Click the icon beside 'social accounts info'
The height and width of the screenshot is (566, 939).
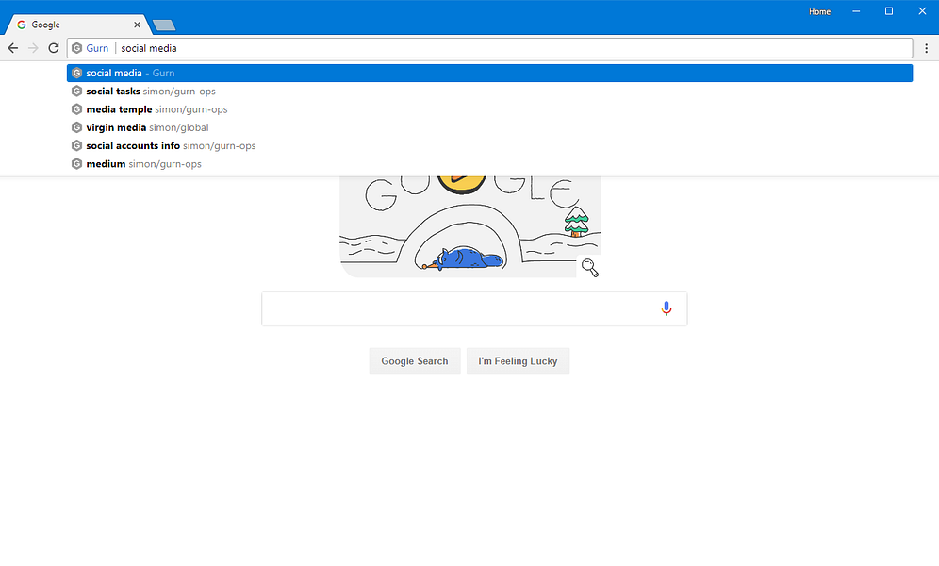tap(76, 145)
